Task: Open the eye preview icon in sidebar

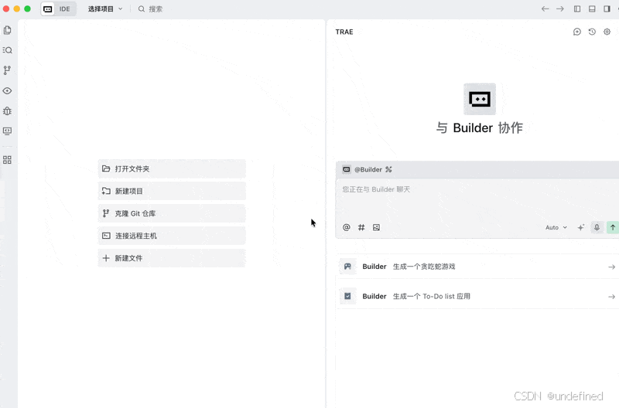Action: [7, 90]
